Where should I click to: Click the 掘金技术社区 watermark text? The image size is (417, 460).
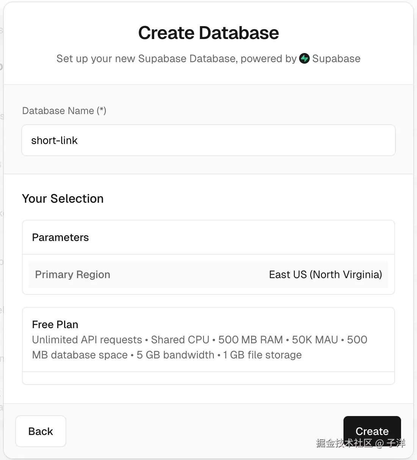tap(344, 443)
